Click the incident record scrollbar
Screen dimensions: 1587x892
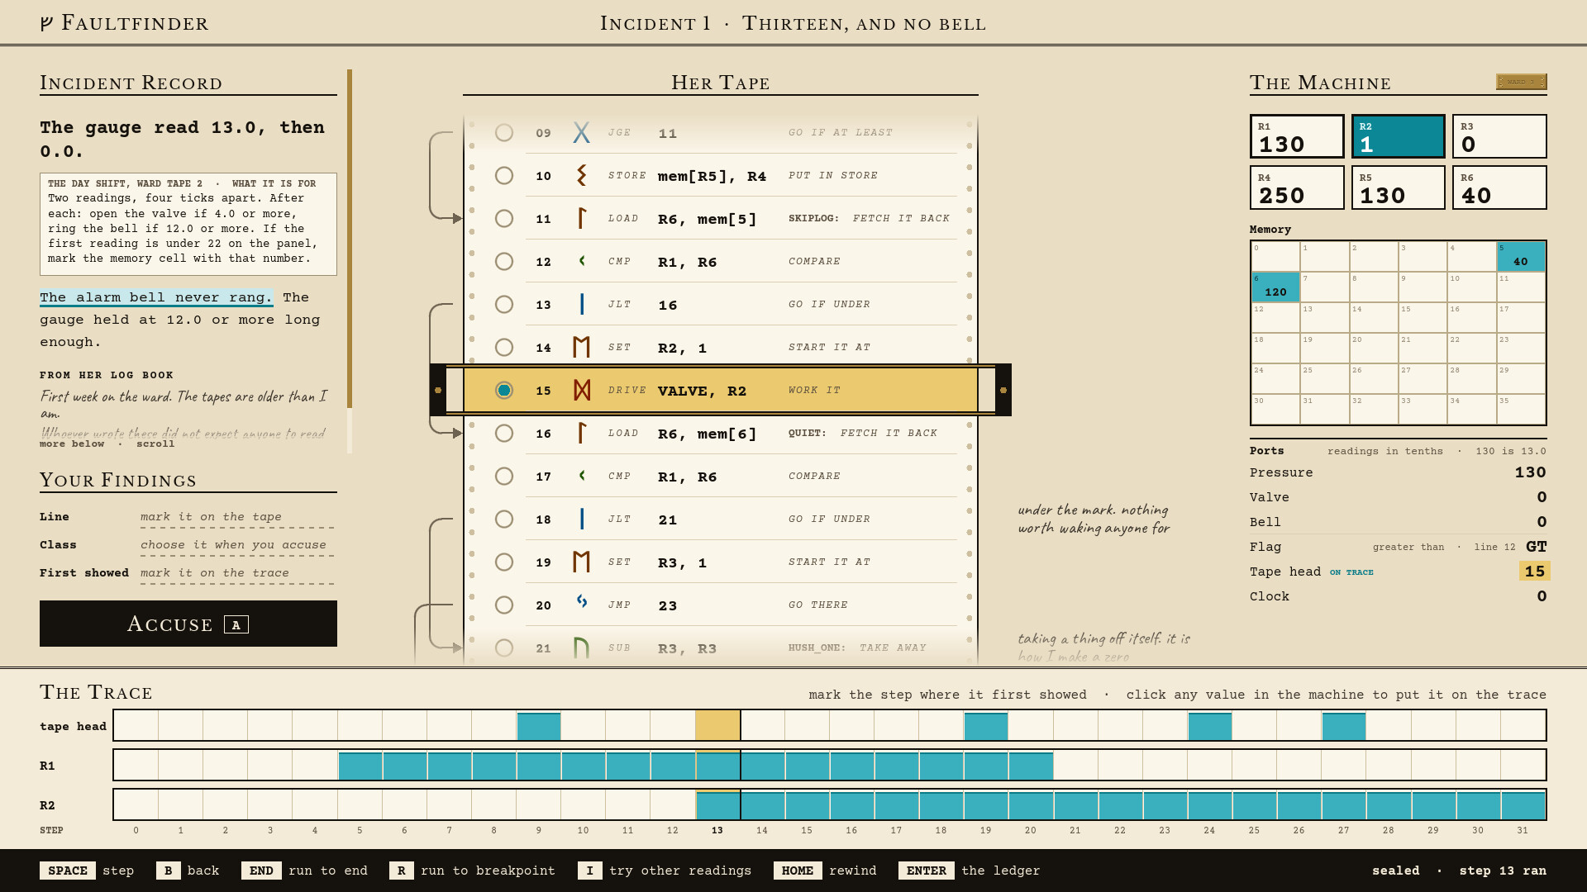[x=350, y=261]
